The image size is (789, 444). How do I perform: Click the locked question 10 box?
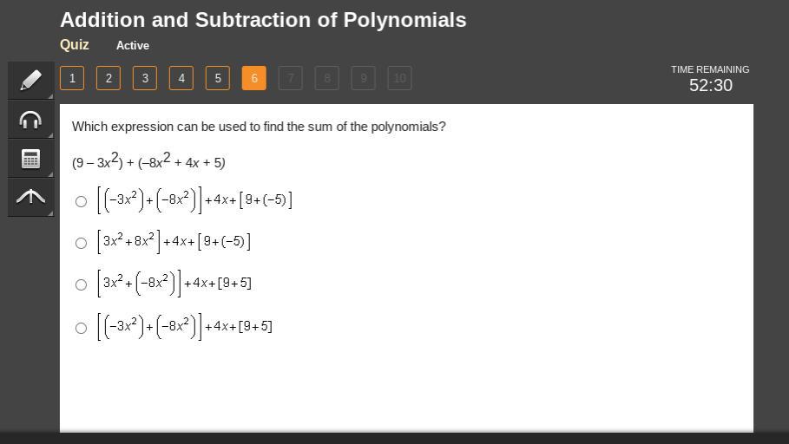point(399,78)
